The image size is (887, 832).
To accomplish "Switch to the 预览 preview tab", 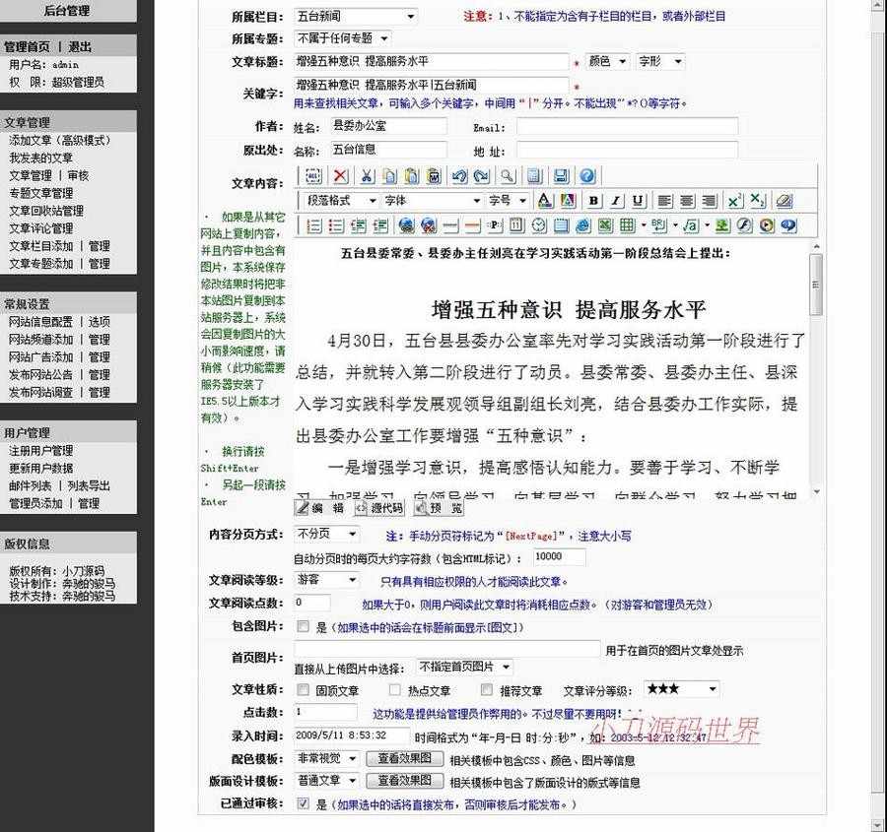I will pos(438,507).
